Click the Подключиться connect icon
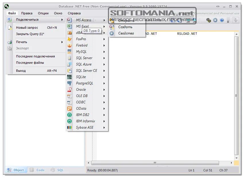This screenshot has width=244, height=178. tap(9, 20)
